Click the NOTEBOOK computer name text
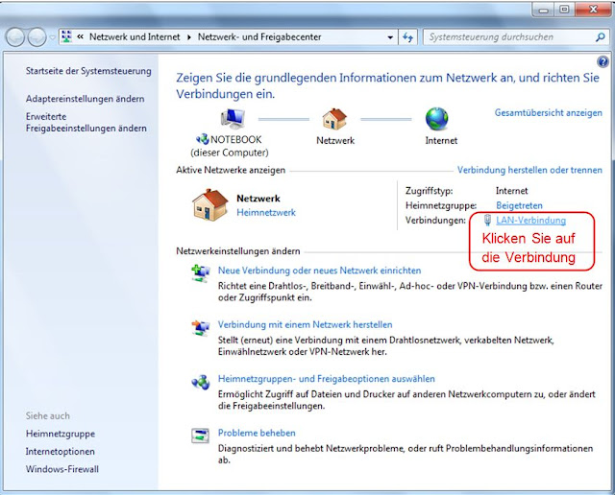Viewport: 615px width, 495px height. 235,140
